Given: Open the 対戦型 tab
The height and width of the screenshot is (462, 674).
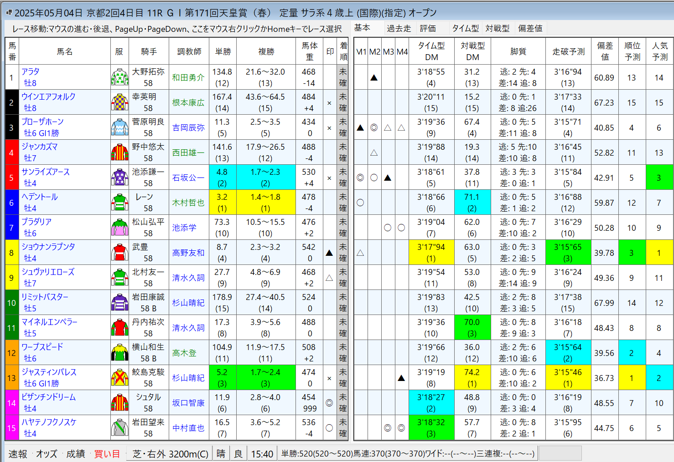Looking at the screenshot, I should pyautogui.click(x=497, y=28).
